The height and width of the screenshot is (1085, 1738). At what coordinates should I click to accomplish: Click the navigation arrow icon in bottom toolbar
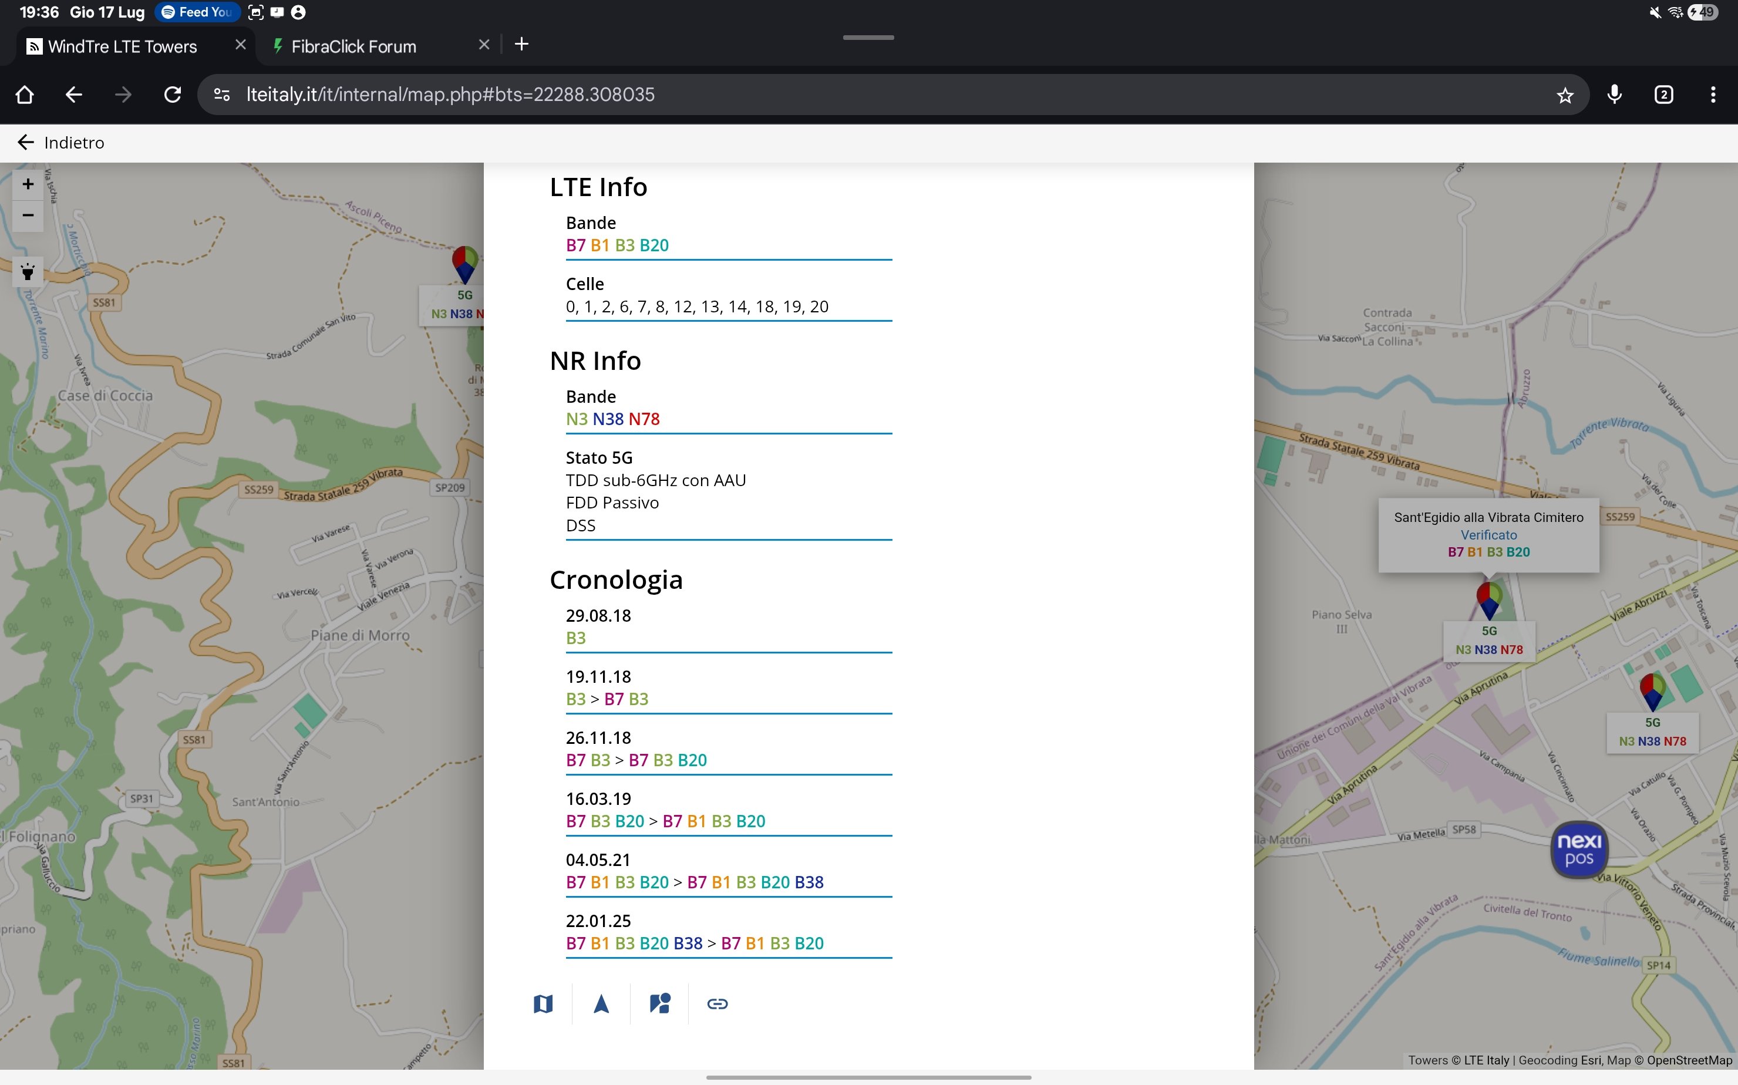(601, 1003)
